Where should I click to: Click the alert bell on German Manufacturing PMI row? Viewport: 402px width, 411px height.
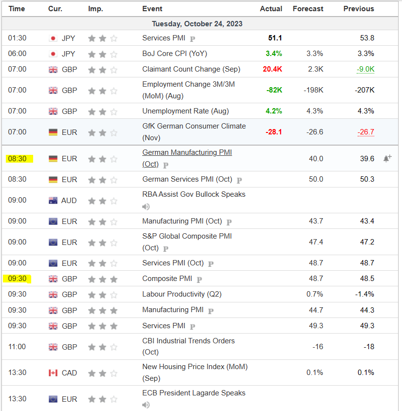pyautogui.click(x=387, y=158)
